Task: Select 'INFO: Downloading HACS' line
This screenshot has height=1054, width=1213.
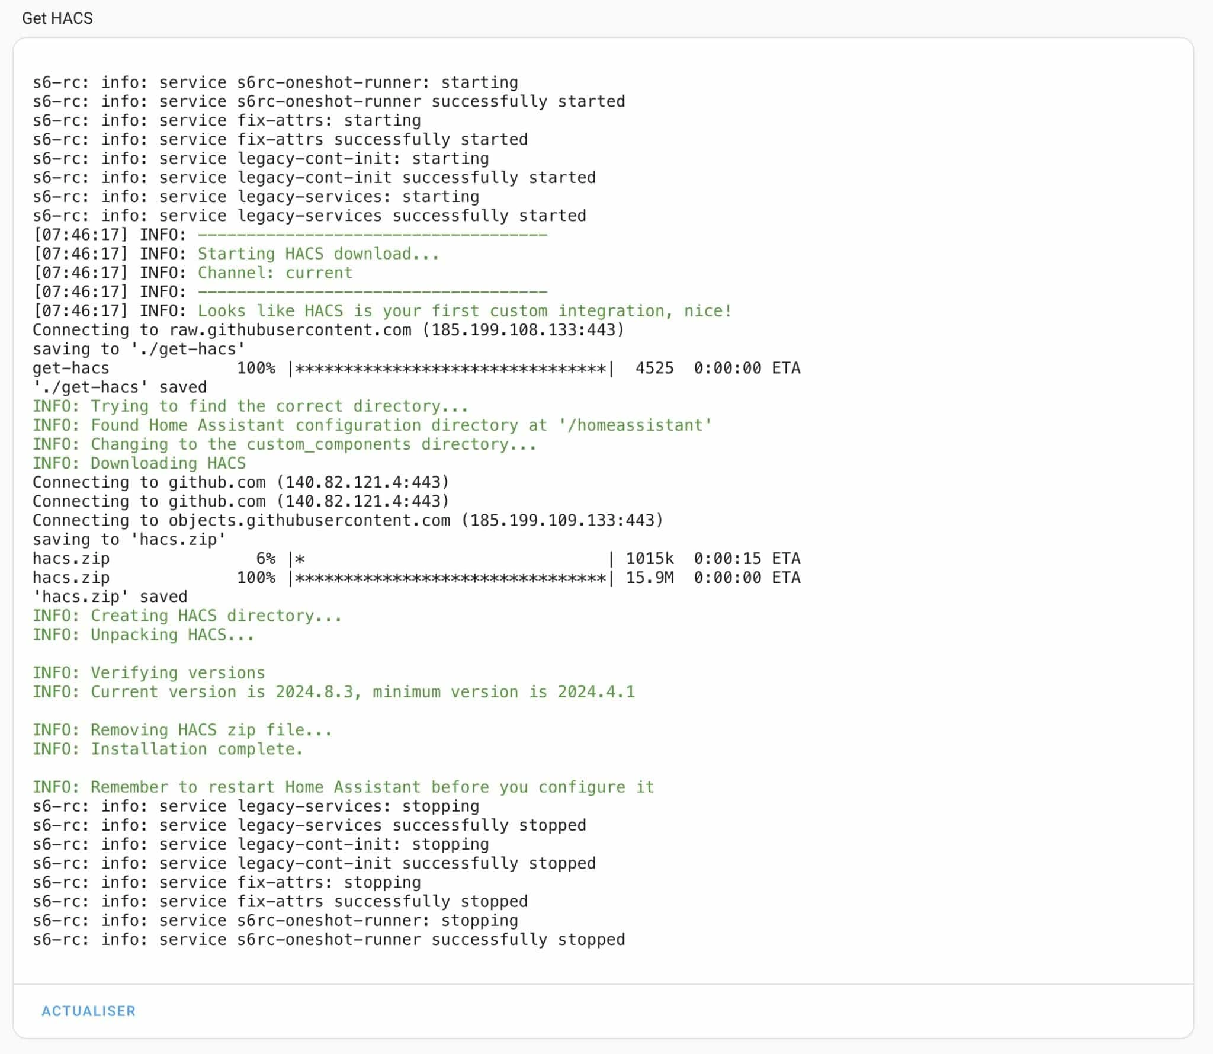Action: click(x=139, y=463)
